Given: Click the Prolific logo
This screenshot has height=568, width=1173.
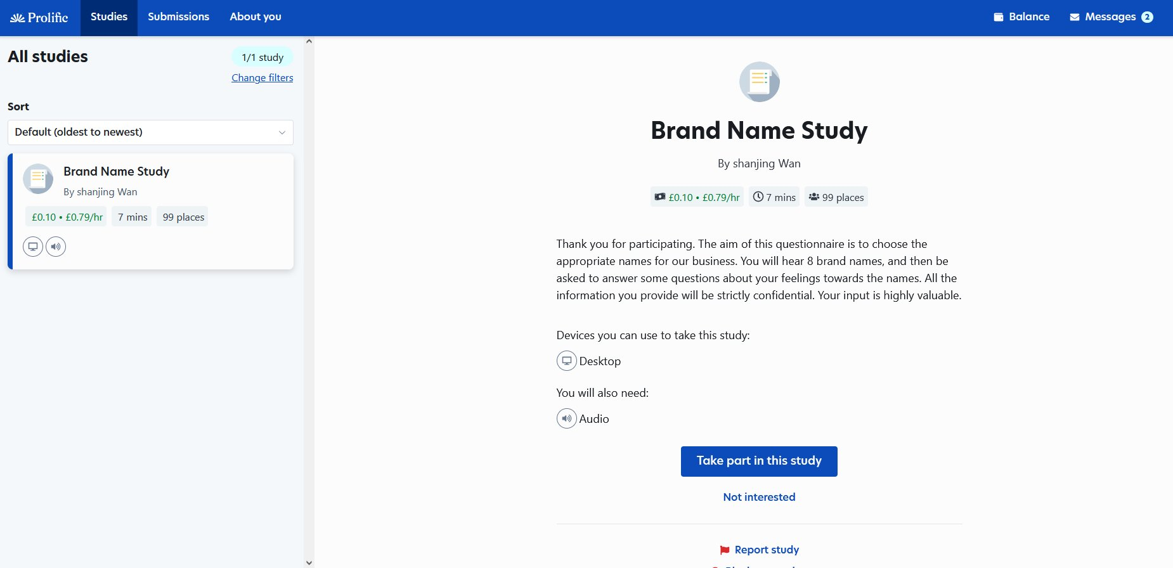Looking at the screenshot, I should (39, 18).
